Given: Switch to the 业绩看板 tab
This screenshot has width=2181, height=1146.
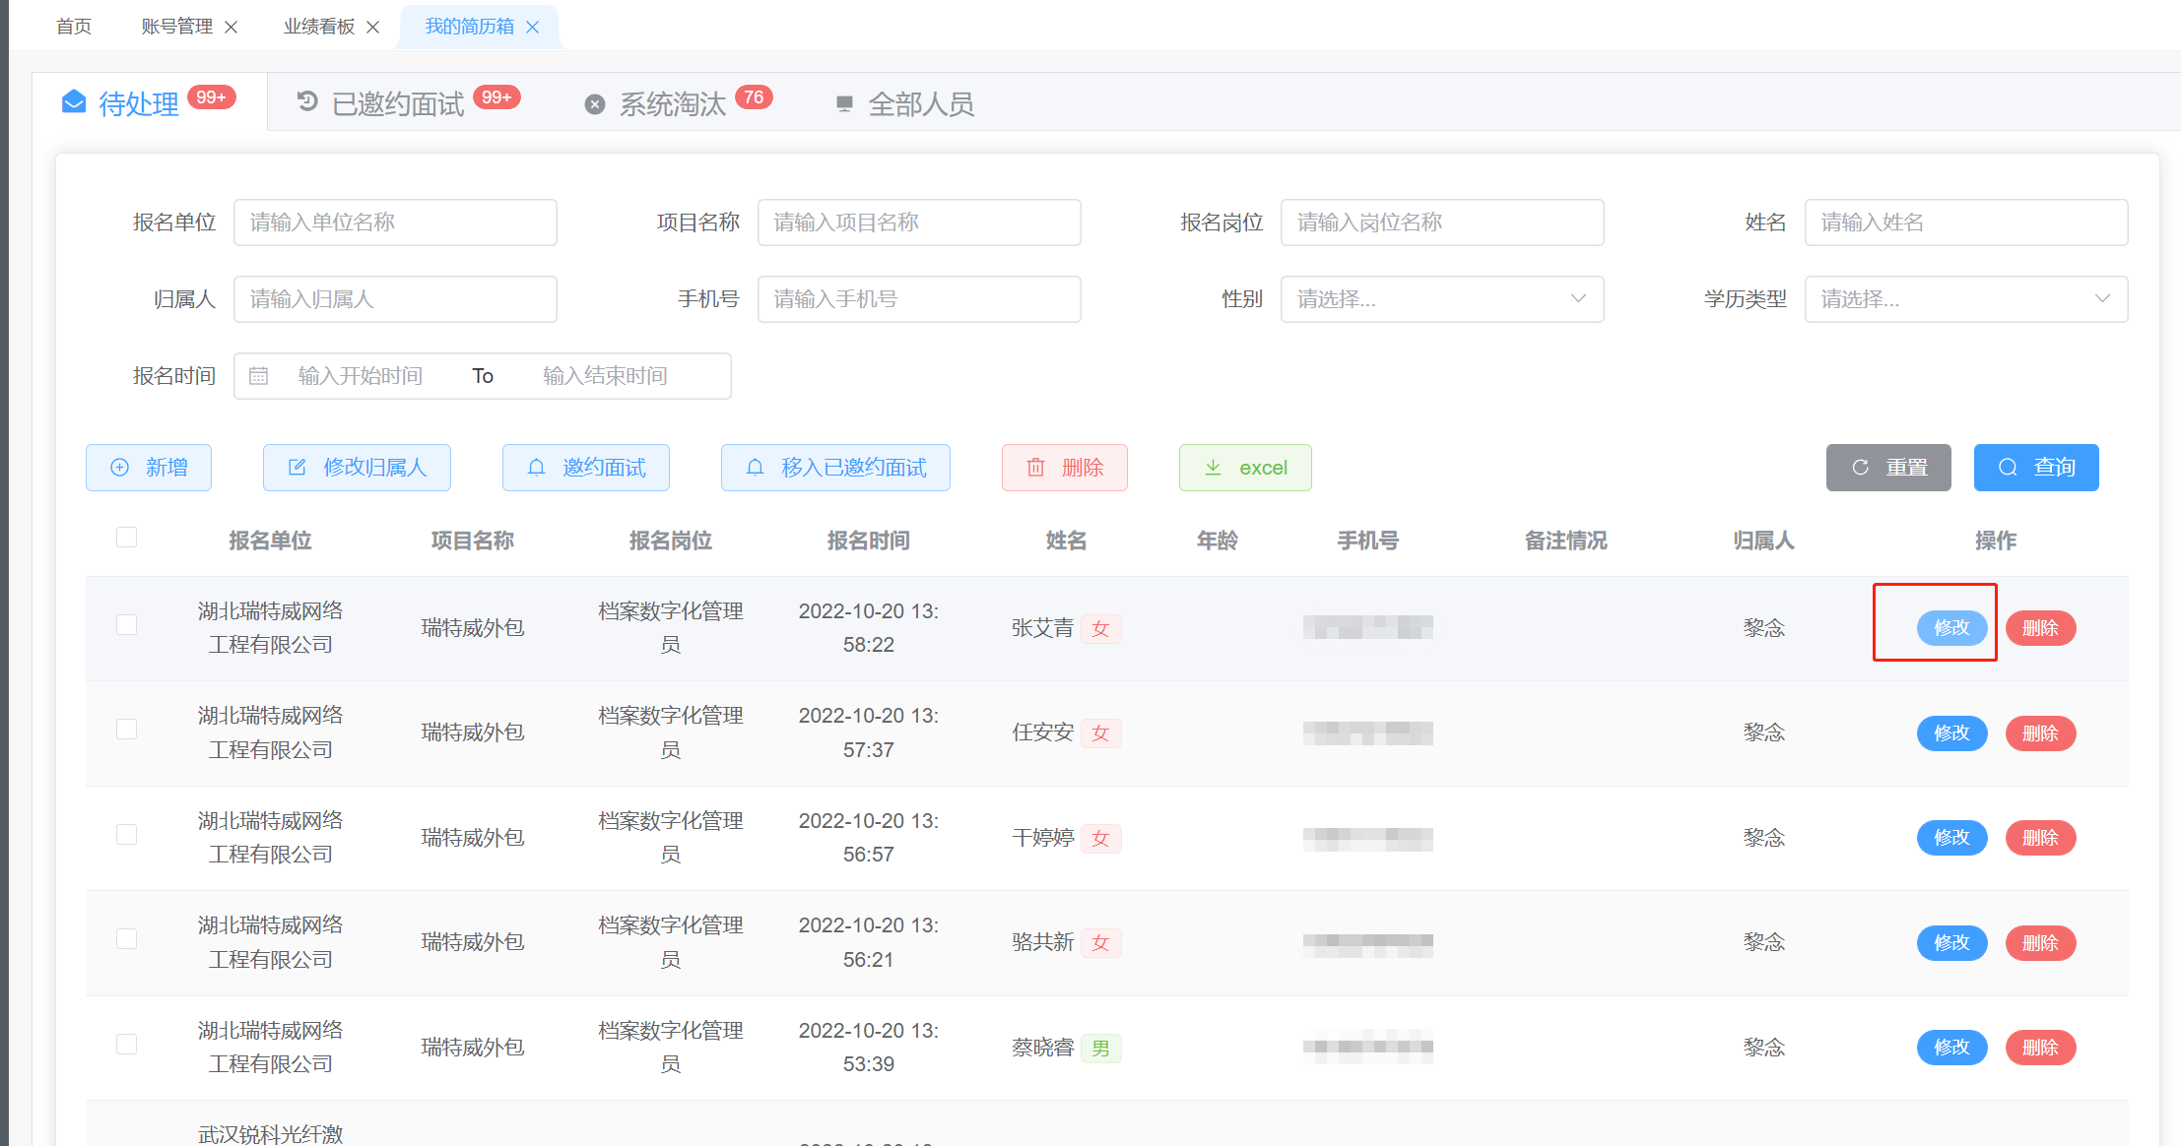Looking at the screenshot, I should (x=319, y=27).
